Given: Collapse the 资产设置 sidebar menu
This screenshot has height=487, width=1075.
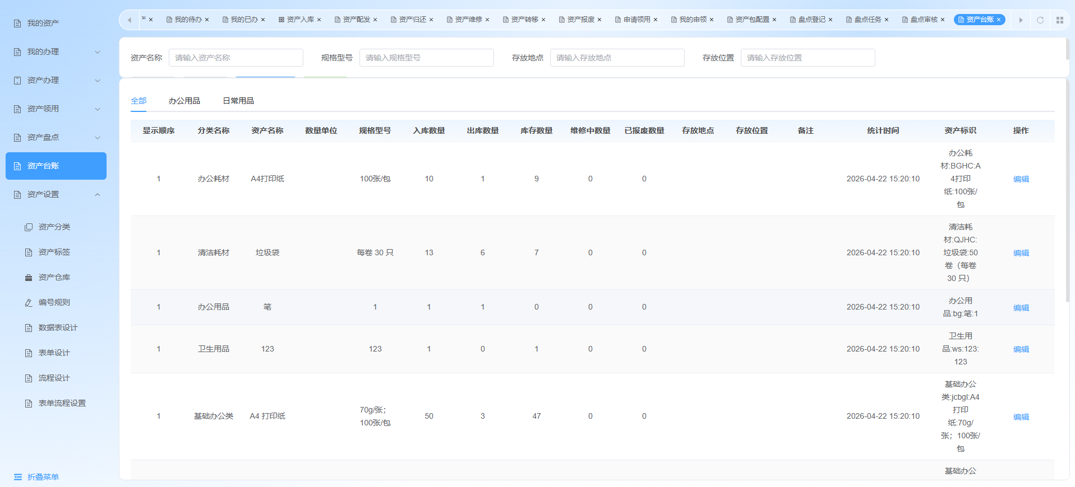Looking at the screenshot, I should point(56,195).
